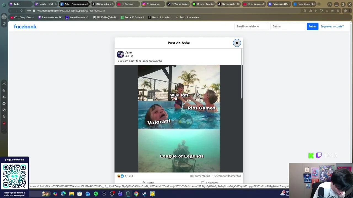
Task: Open the Wild Rift meme image
Action: 179,119
